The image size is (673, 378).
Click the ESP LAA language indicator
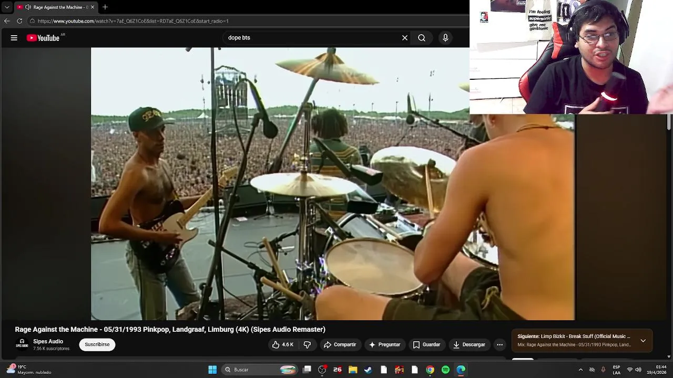click(616, 370)
